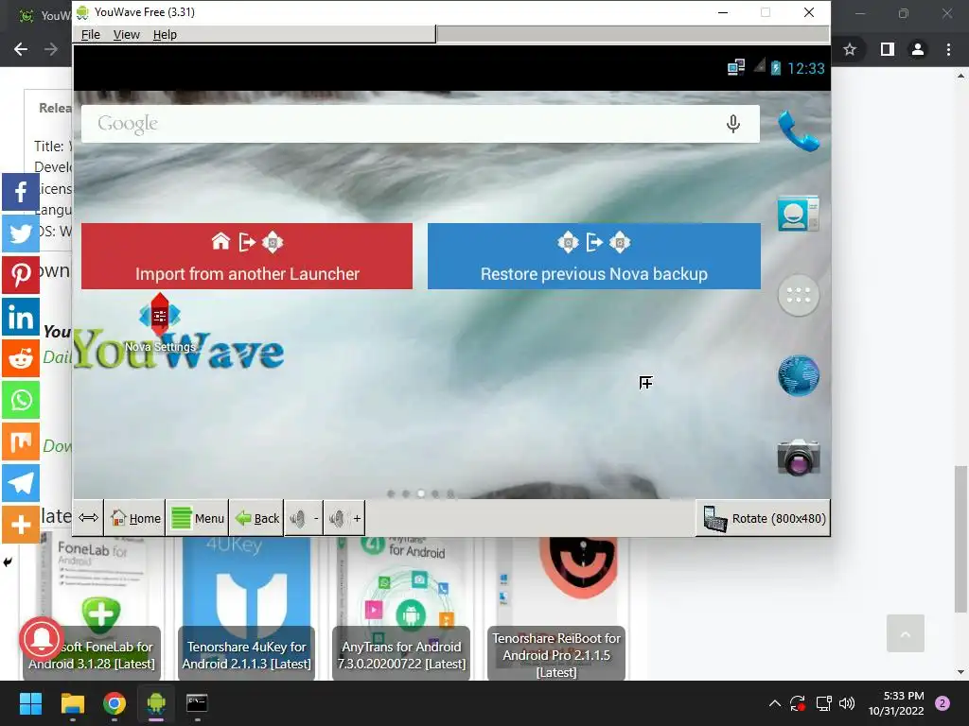Collapse the social share sidebar arrow

click(8, 562)
